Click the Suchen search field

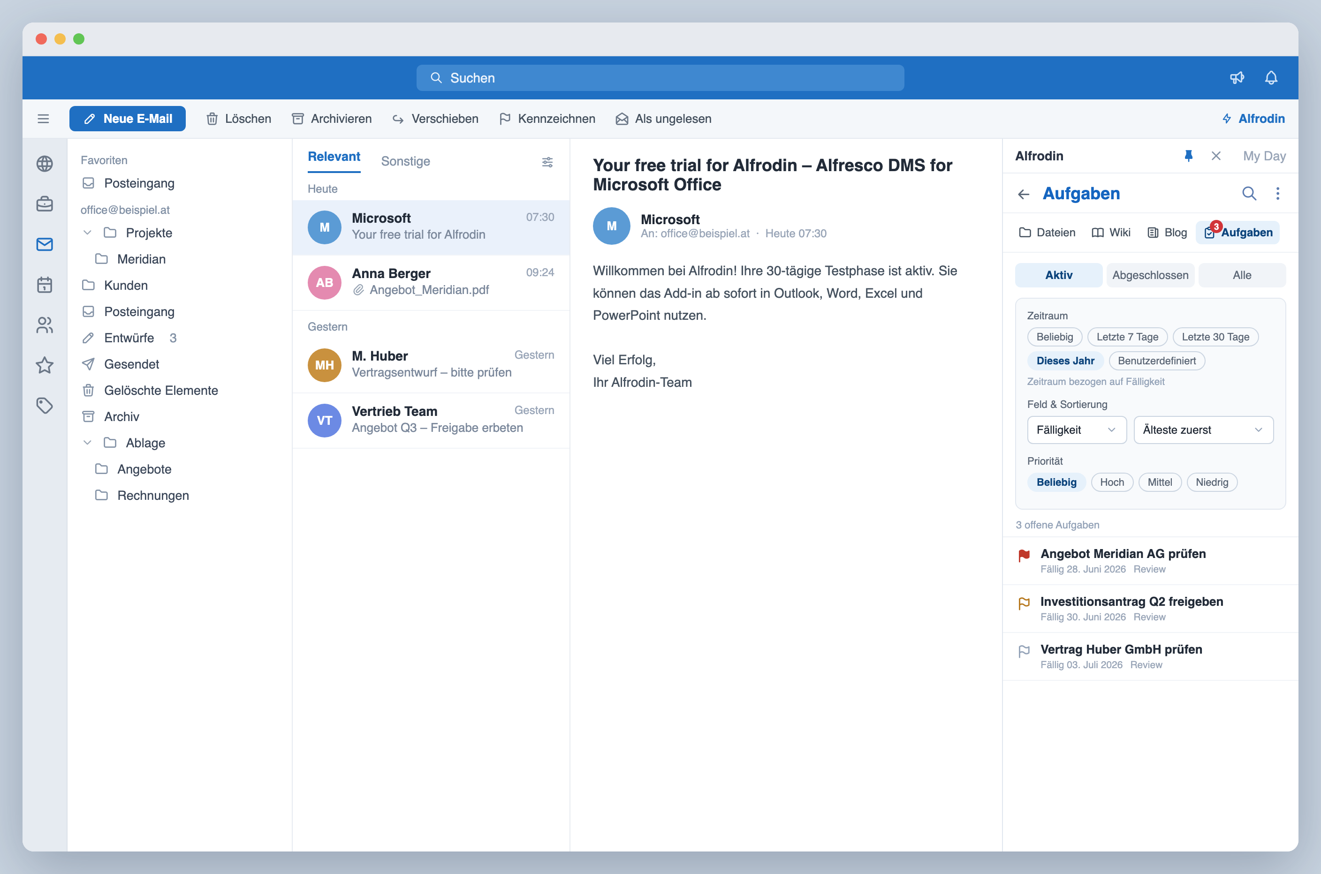pos(660,78)
